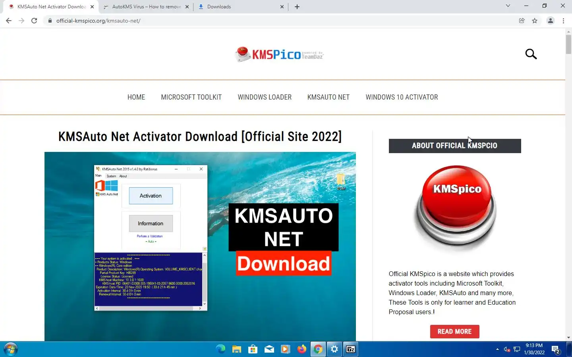
Task: Click the muted volume tray icon
Action: [x=507, y=349]
